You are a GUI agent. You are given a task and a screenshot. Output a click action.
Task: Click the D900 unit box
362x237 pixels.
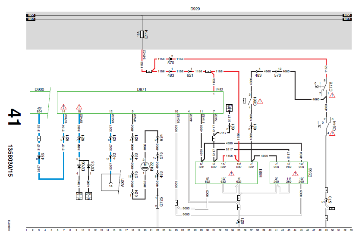(40, 103)
